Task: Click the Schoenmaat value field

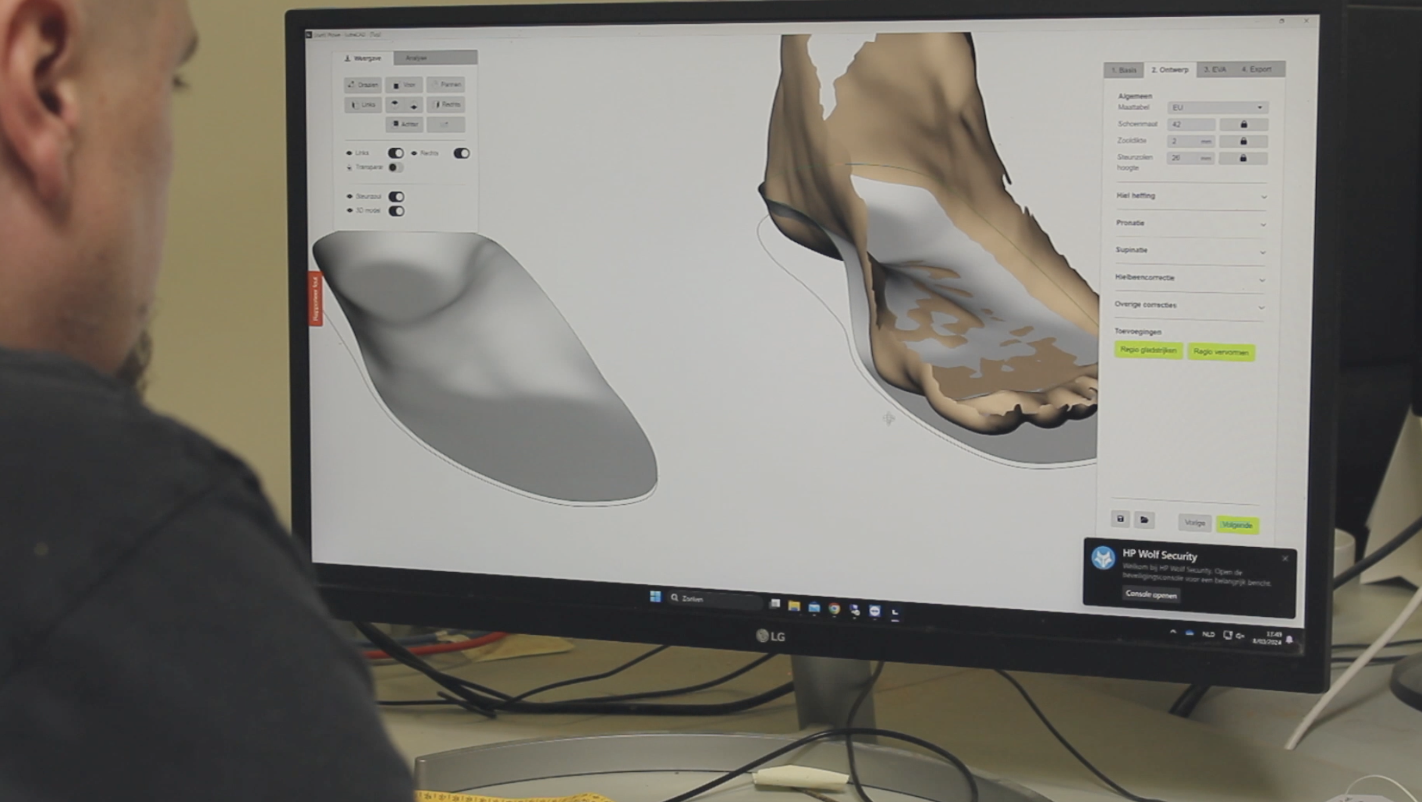Action: pos(1191,124)
